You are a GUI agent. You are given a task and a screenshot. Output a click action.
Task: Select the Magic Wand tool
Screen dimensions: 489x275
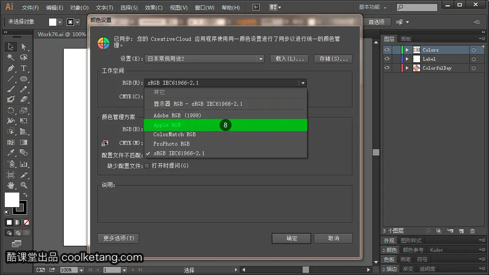11,57
